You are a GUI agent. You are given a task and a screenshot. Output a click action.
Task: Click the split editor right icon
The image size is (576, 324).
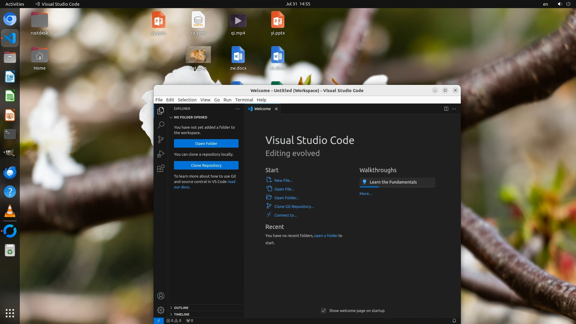[446, 109]
